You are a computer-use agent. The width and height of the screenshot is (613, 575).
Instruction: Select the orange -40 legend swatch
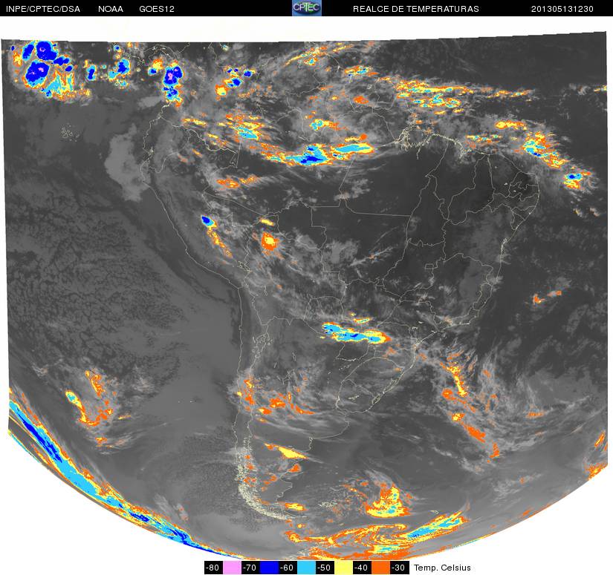380,568
